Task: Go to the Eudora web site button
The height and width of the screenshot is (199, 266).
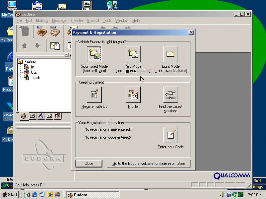Action: (149, 164)
